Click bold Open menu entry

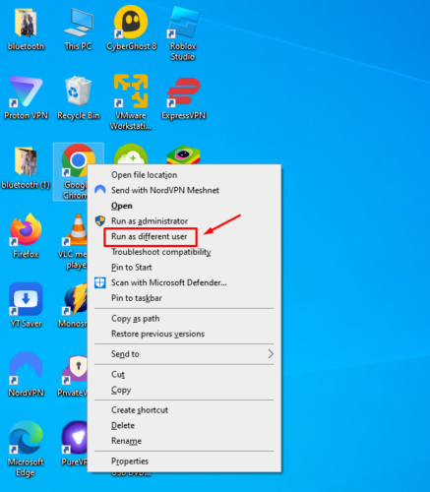click(184, 206)
